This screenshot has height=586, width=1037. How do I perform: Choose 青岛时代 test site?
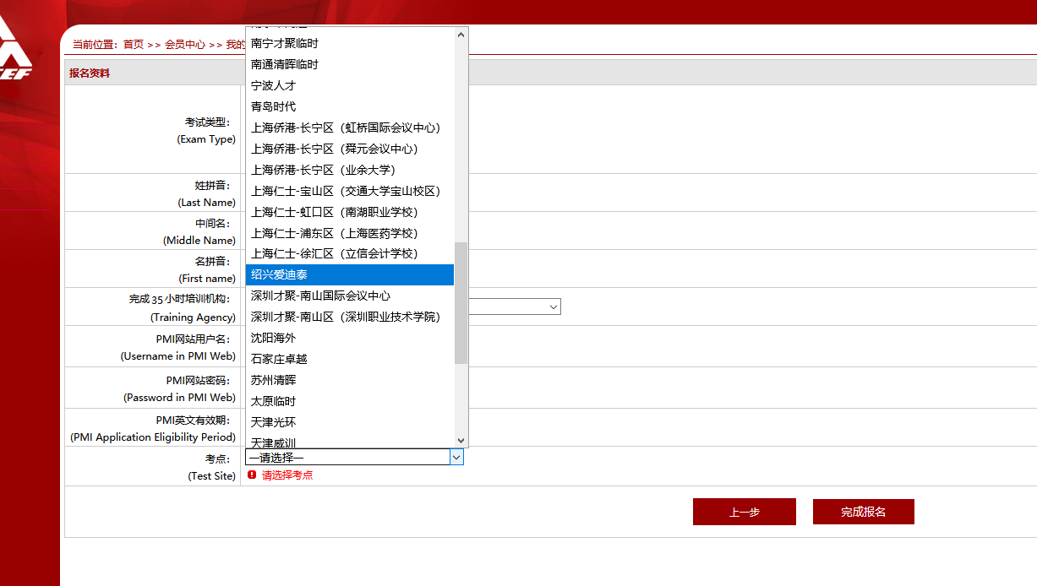coord(349,106)
